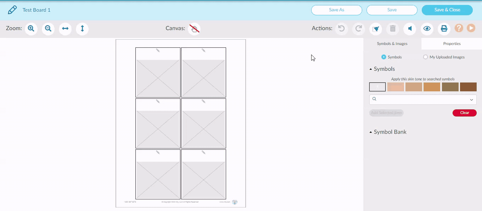Click inside the symbol search field
Screen dimensions: 482x211
pyautogui.click(x=423, y=99)
